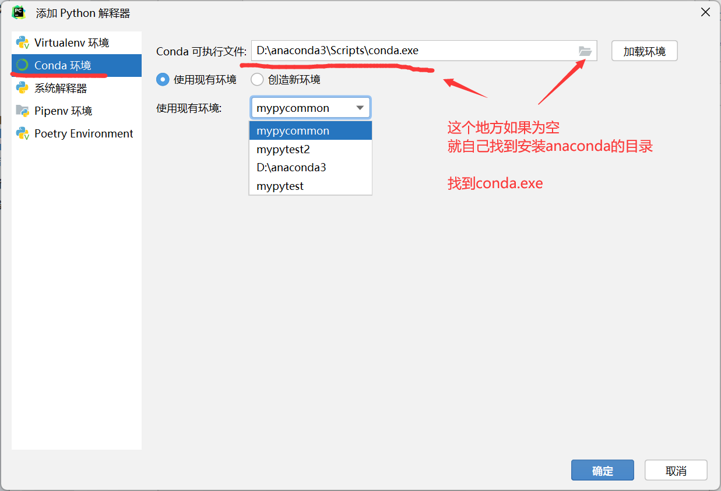
Task: Click the 加载环境 button
Action: tap(645, 51)
